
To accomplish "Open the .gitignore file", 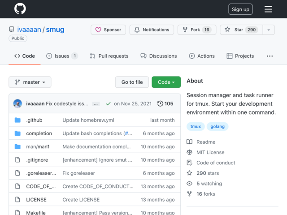I will (x=37, y=160).
